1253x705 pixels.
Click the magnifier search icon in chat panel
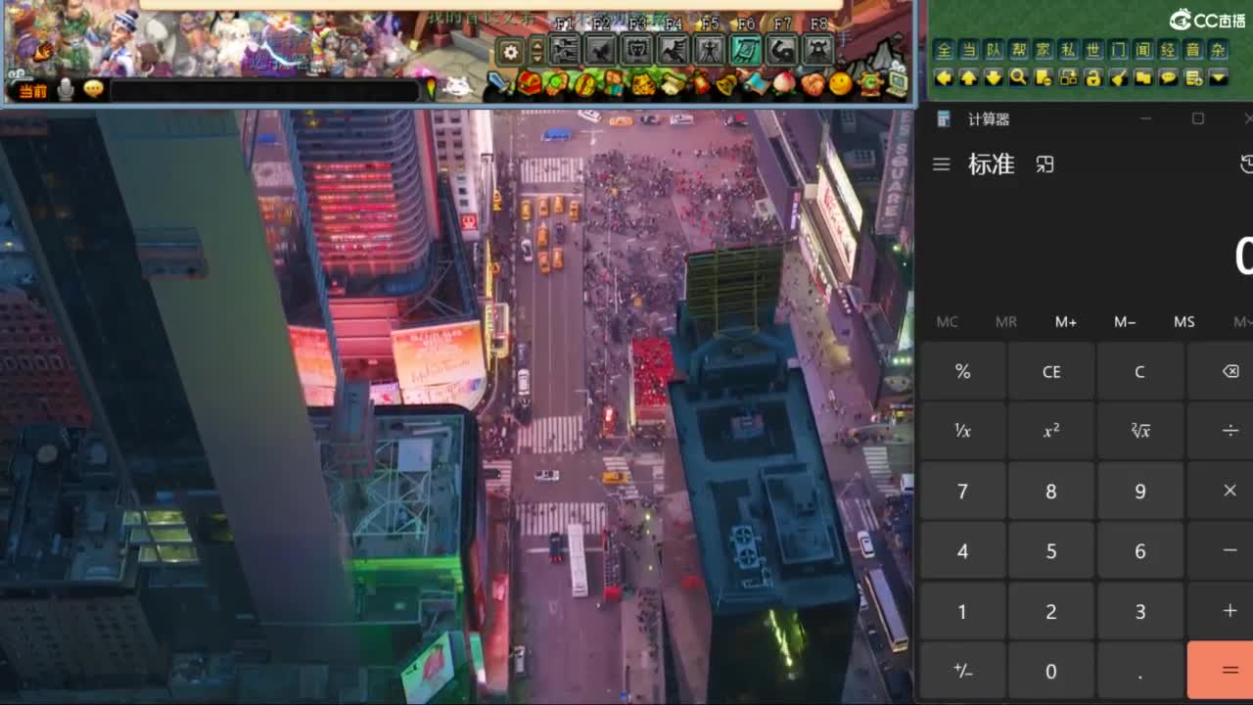[x=1019, y=77]
